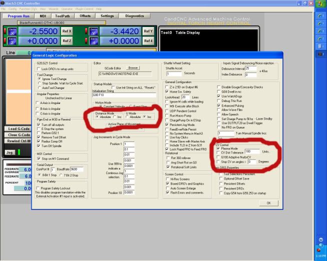Click OK to confirm configuration
The image size is (327, 261).
268,203
